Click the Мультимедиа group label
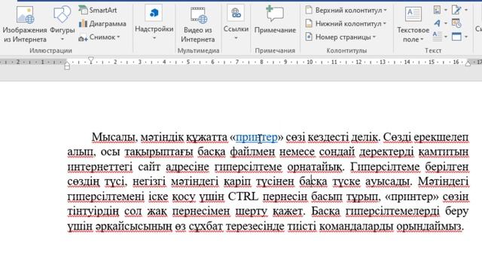Screen dimensions: 482x271 coord(198,50)
